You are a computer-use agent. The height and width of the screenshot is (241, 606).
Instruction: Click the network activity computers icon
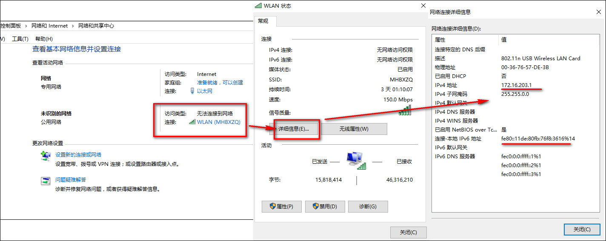coord(357,160)
